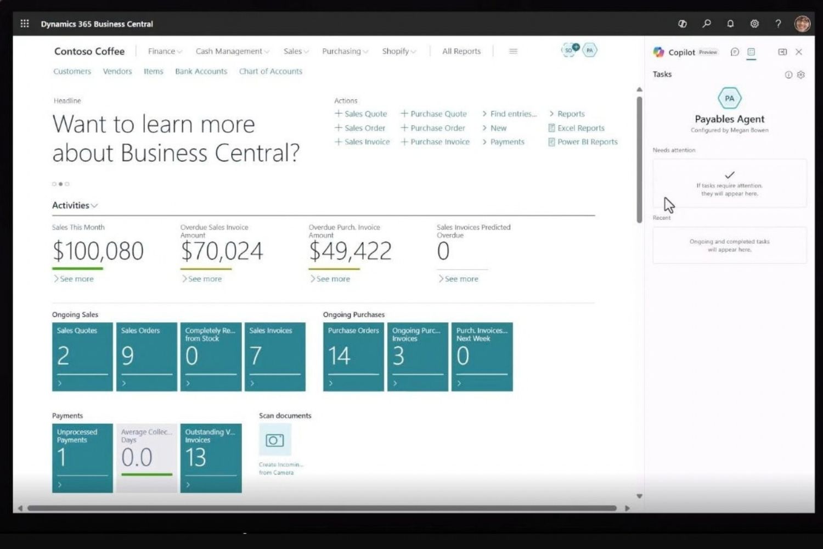Open Power BI Reports action
The height and width of the screenshot is (549, 823).
[583, 142]
